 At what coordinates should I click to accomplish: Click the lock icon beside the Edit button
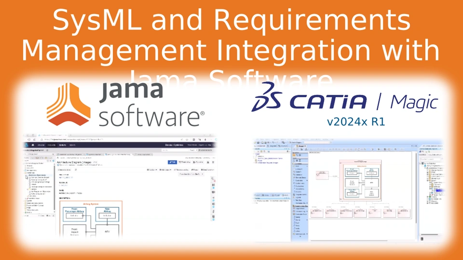point(208,162)
